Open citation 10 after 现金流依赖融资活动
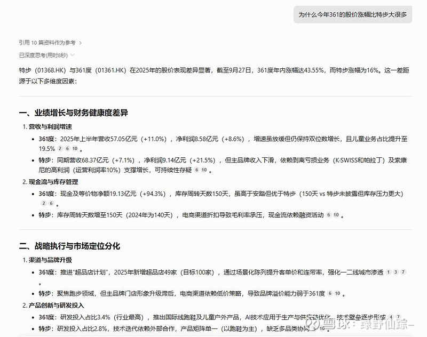This screenshot has height=337, width=427. pos(336,215)
